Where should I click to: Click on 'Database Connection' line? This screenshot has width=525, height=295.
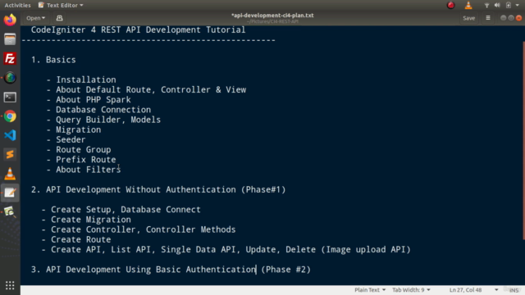coord(98,110)
